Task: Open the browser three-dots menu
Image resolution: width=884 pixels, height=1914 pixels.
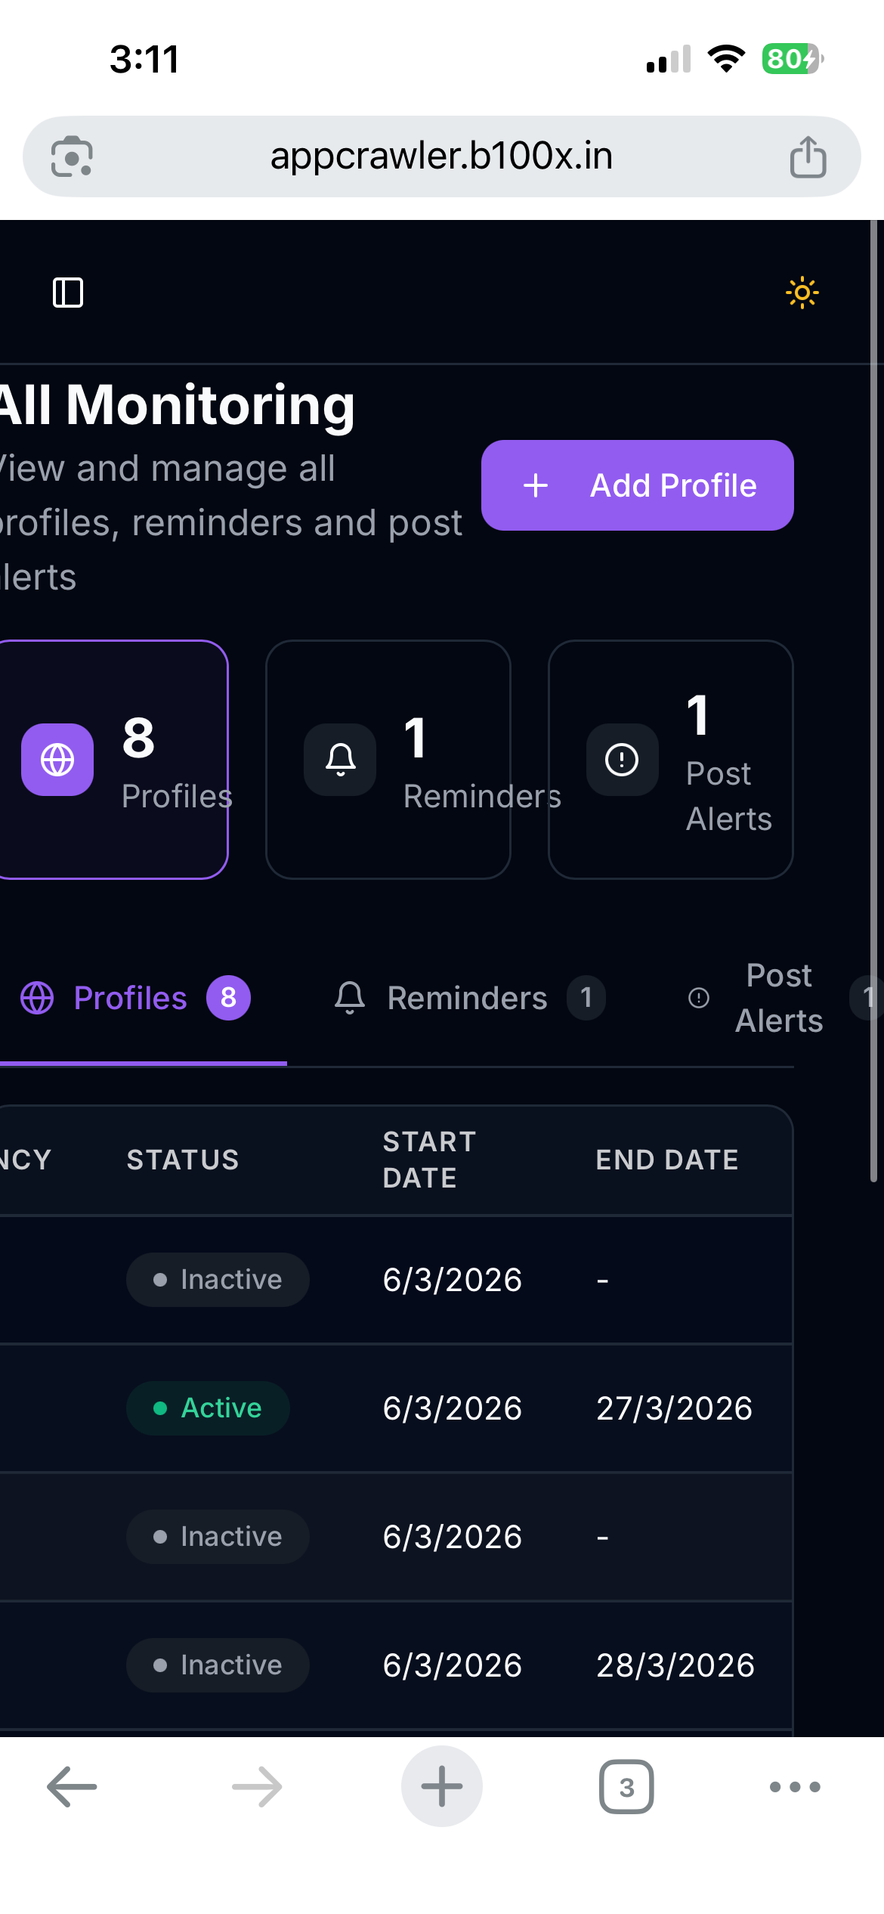Action: (795, 1786)
